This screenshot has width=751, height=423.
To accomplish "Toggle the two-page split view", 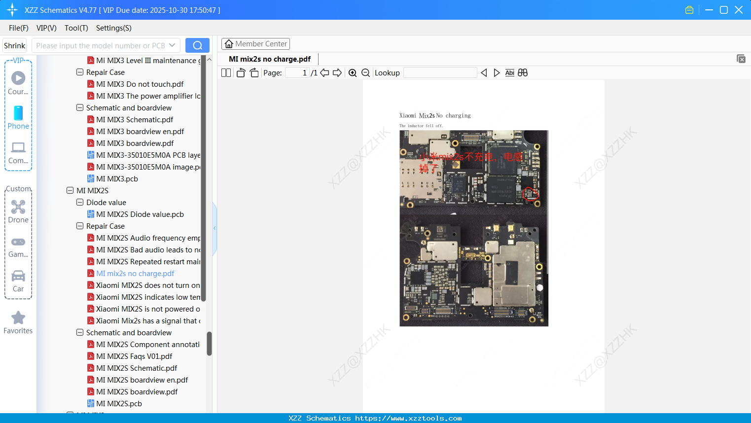I will (226, 73).
